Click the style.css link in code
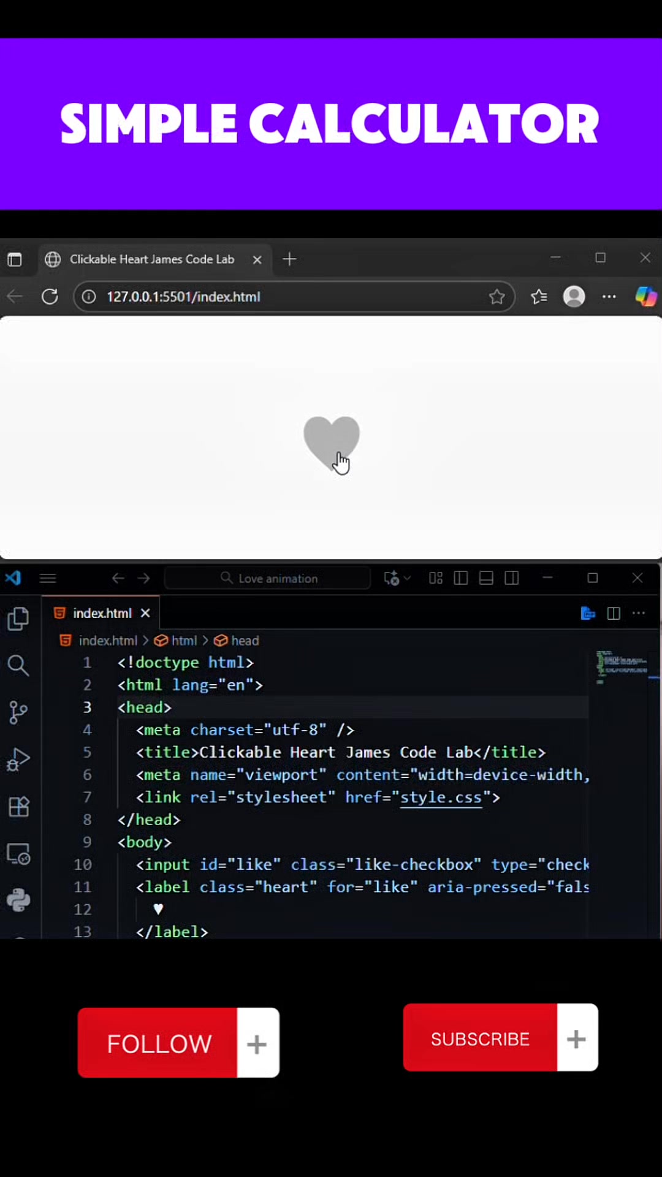Viewport: 662px width, 1177px height. point(441,798)
